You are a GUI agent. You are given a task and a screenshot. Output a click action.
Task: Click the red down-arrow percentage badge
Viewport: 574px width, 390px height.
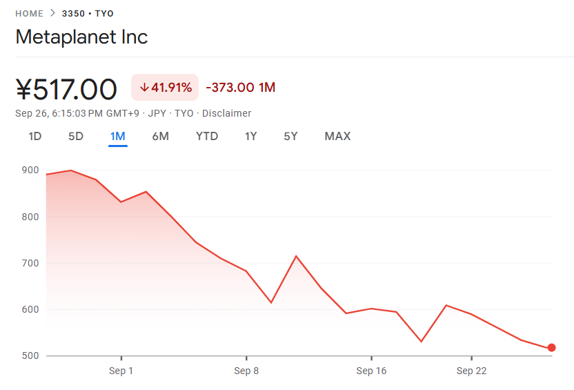[165, 88]
